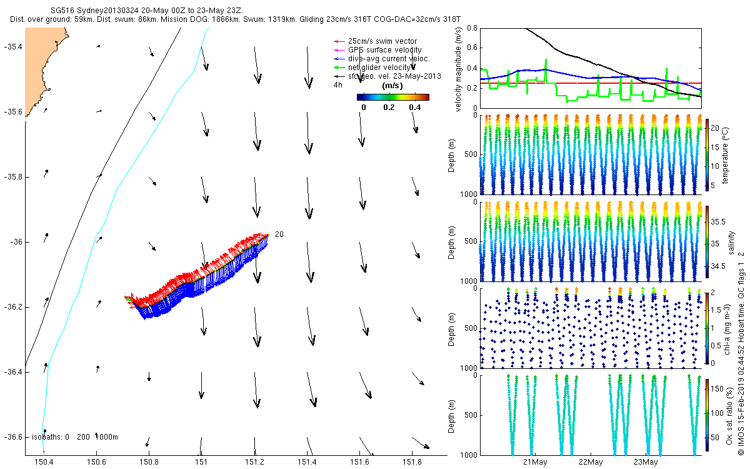Click the 'Dist. over ground: 59km' subtitle line
The height and width of the screenshot is (469, 750).
[x=235, y=20]
